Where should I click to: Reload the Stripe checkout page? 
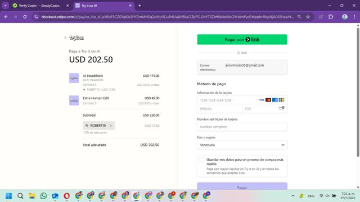(x=25, y=17)
